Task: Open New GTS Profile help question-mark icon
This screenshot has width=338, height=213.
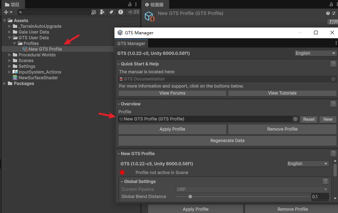Action: 333,153
